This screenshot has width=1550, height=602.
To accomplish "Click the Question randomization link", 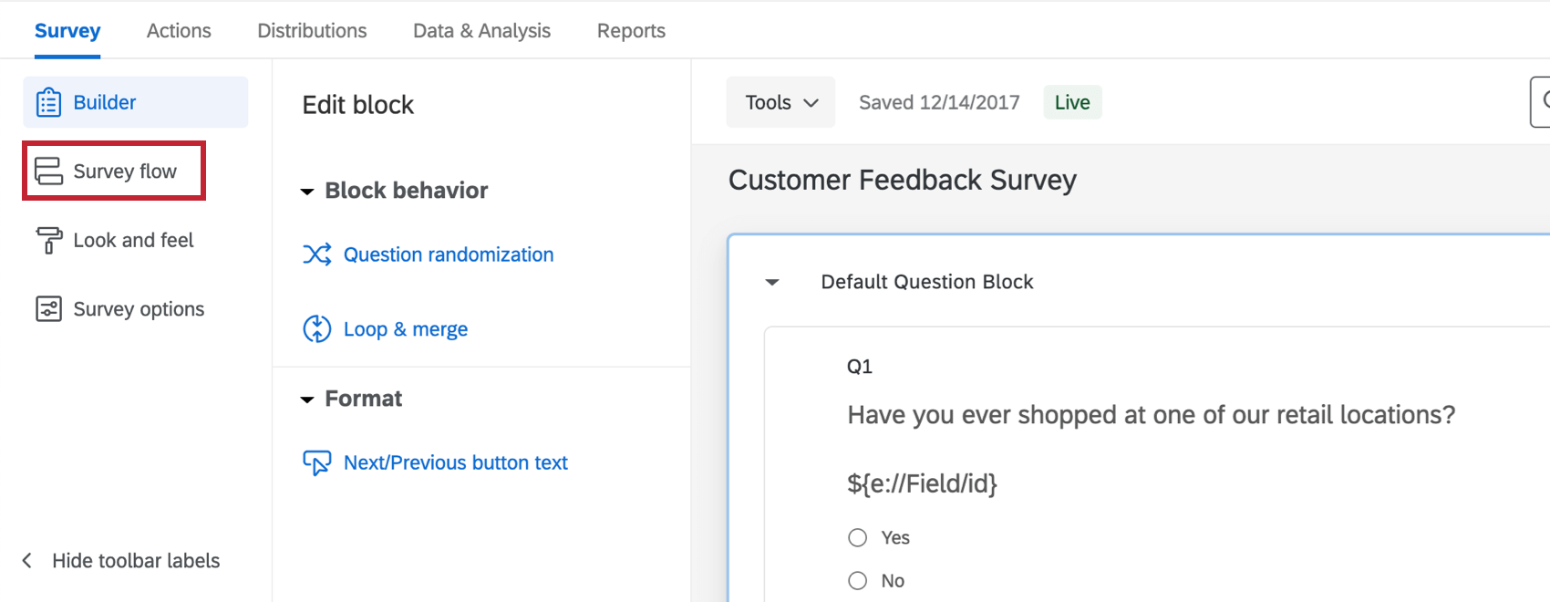I will click(449, 254).
